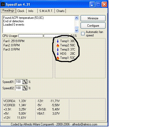Click the Speed02 up/down spinner
Screen dimensions: 168x134
(x=25, y=88)
